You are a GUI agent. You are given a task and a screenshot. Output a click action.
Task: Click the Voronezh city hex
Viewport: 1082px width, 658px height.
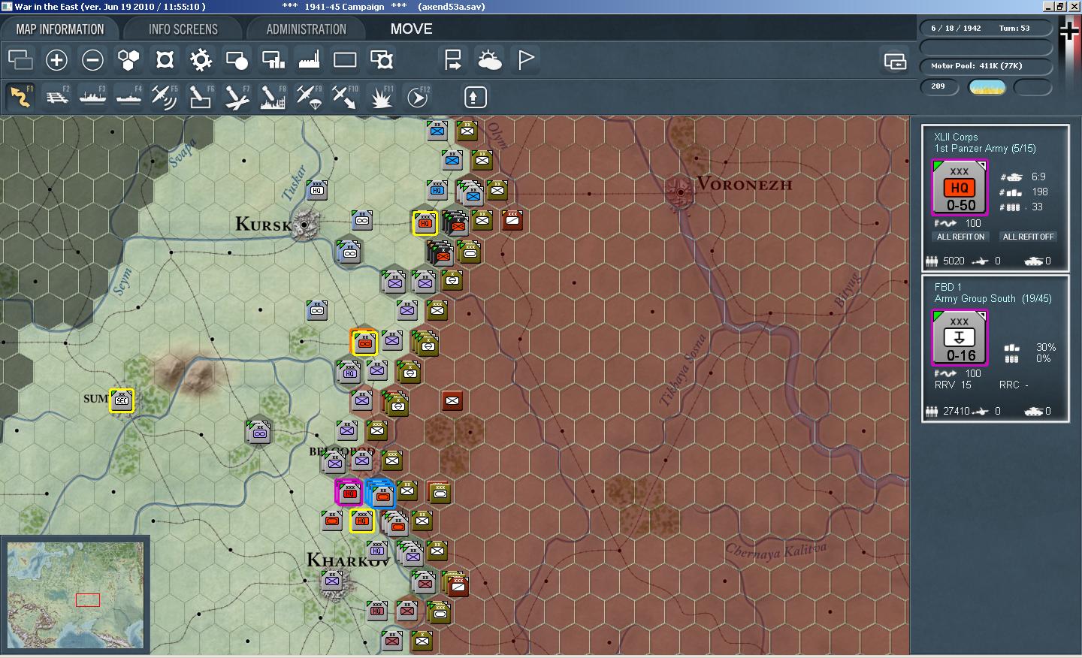(680, 192)
